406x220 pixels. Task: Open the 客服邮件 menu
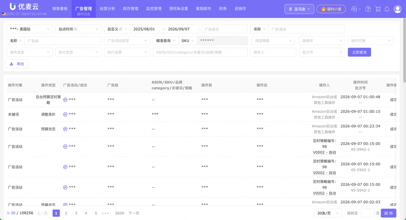tap(204, 9)
